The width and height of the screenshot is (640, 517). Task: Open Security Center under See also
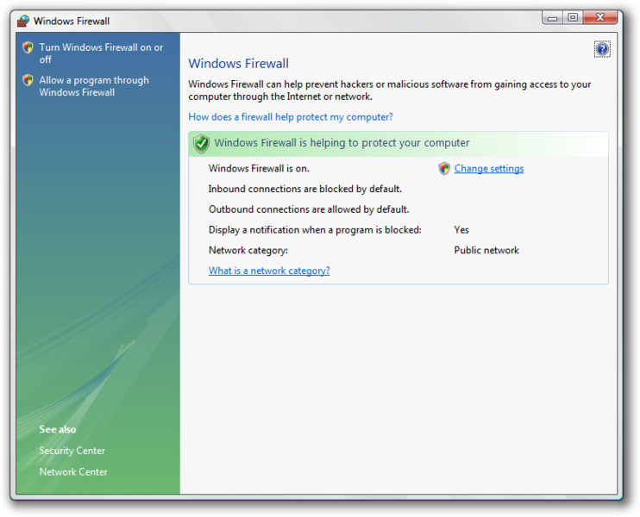click(72, 451)
